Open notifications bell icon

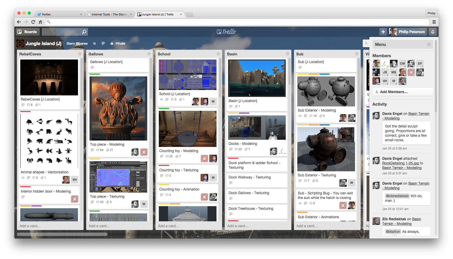tap(433, 32)
